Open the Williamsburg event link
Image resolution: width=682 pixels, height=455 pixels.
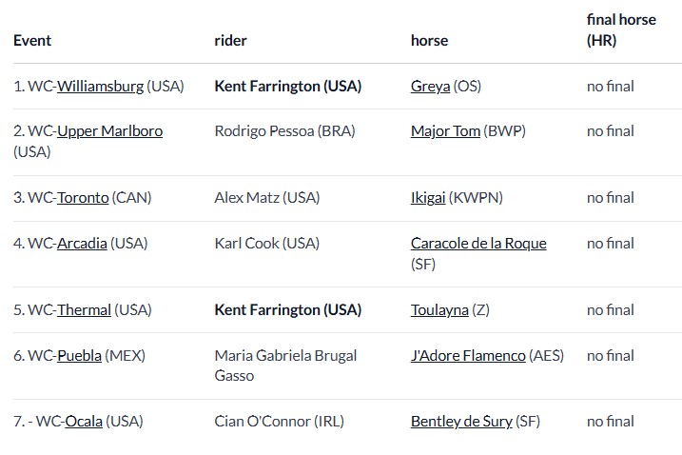coord(100,87)
